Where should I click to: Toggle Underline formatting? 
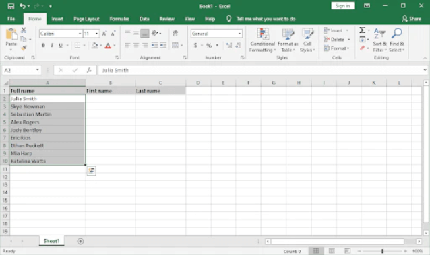(61, 46)
